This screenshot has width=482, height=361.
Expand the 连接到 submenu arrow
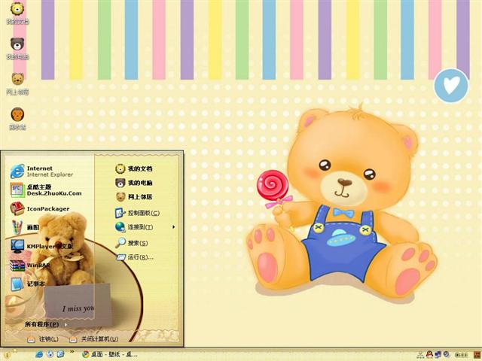coord(174,227)
